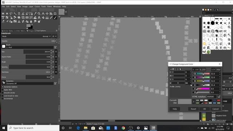The image size is (233, 131).
Task: Increase the Size value with the stepper
Action: click(51, 51)
